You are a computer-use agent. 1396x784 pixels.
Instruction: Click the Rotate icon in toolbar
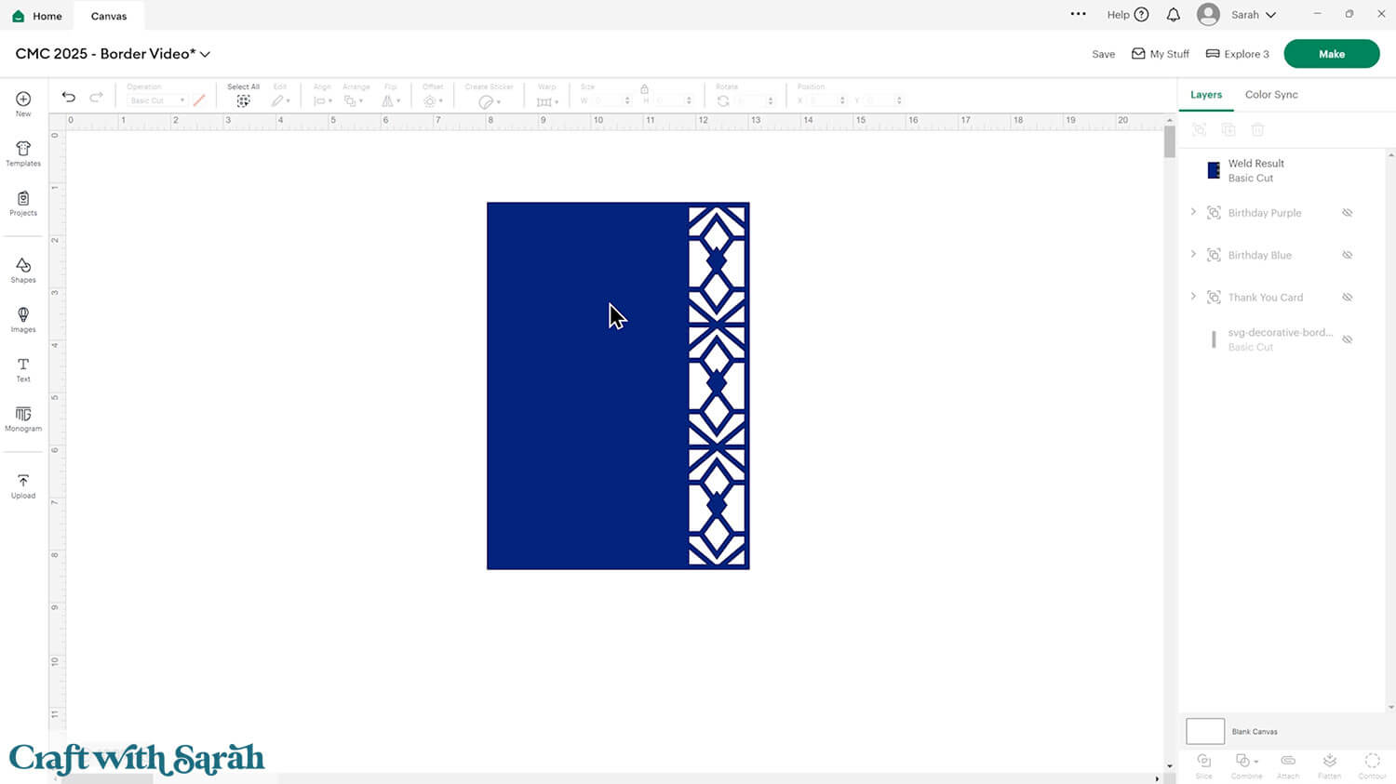pos(723,100)
